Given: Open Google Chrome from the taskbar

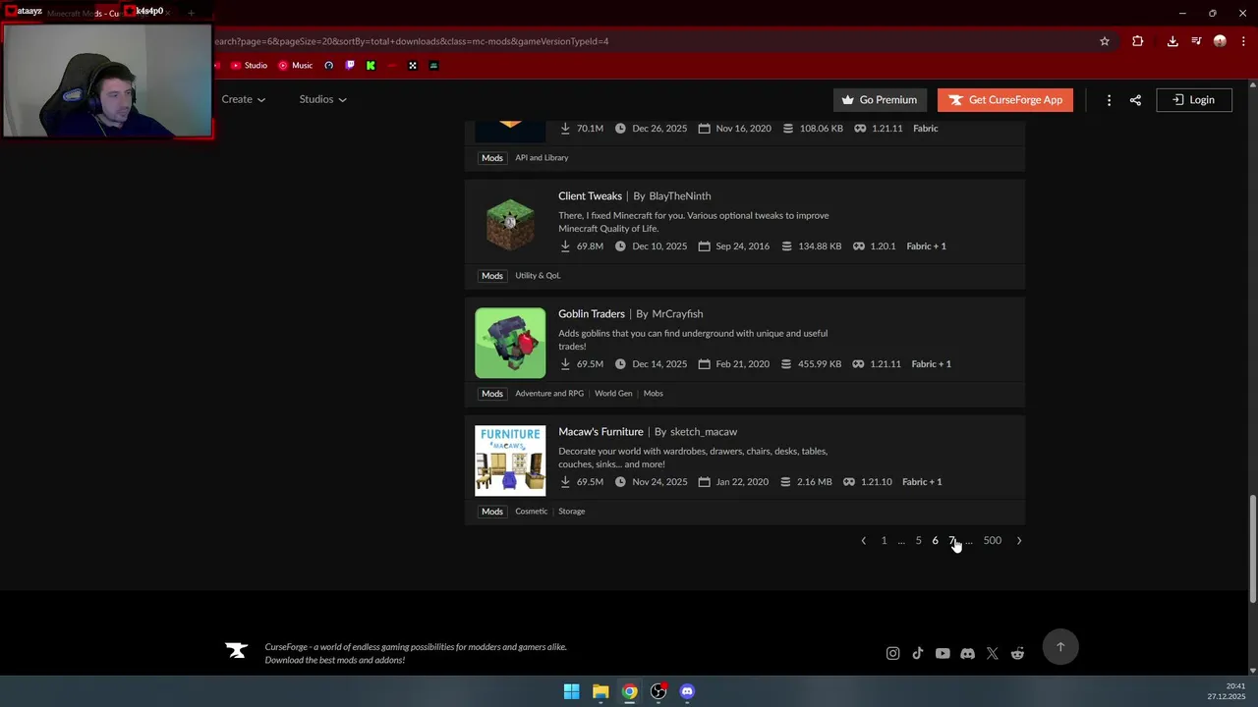Looking at the screenshot, I should pyautogui.click(x=629, y=691).
